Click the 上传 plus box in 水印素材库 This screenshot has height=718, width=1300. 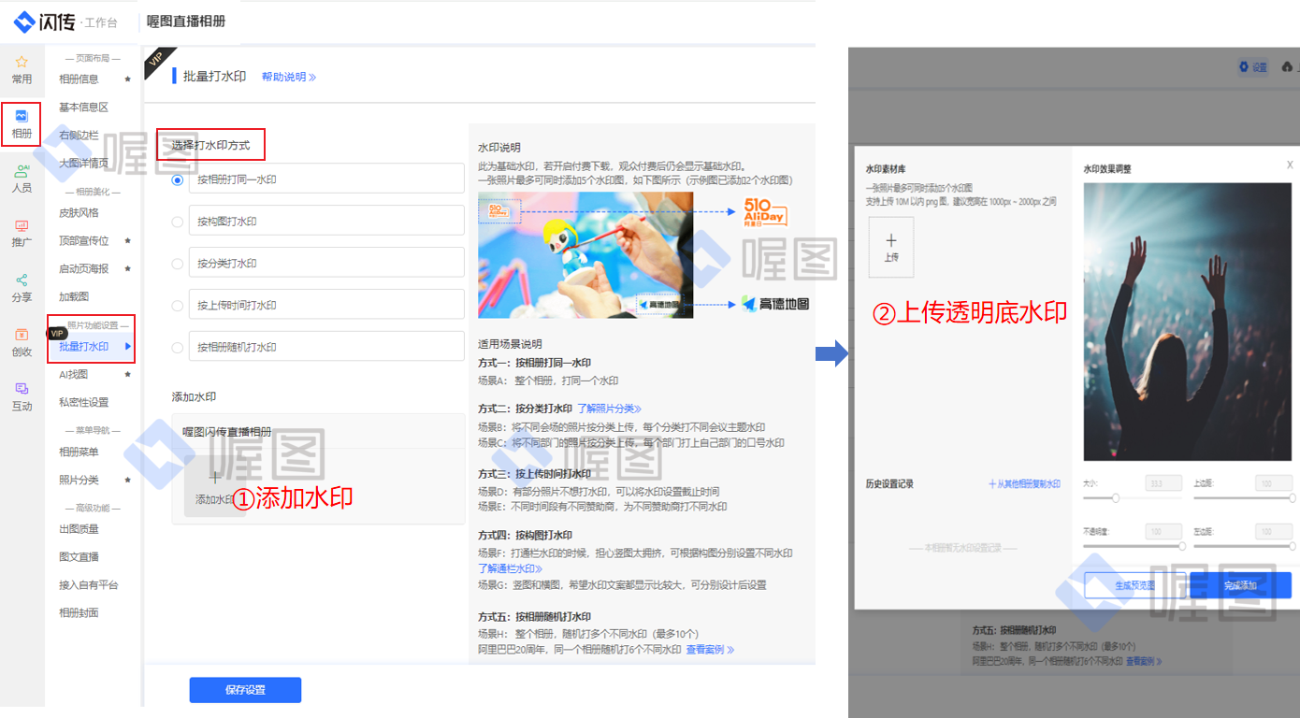890,247
